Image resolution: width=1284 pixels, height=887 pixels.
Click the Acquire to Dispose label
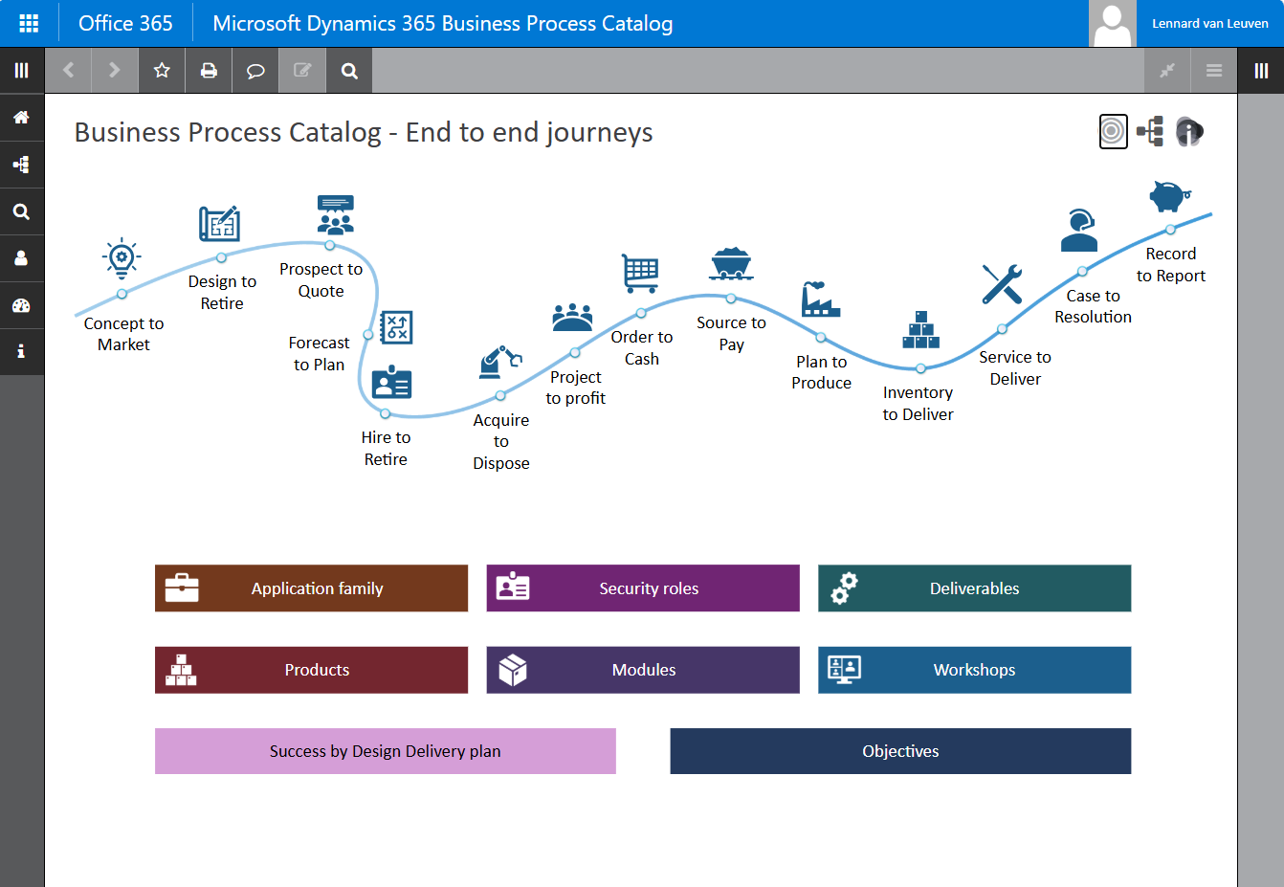[x=500, y=441]
